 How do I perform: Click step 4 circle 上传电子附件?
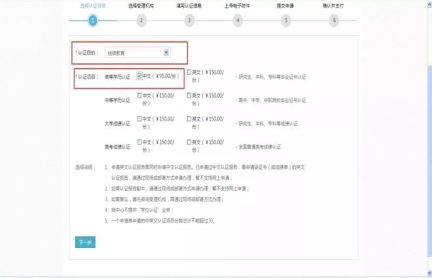coord(238,20)
